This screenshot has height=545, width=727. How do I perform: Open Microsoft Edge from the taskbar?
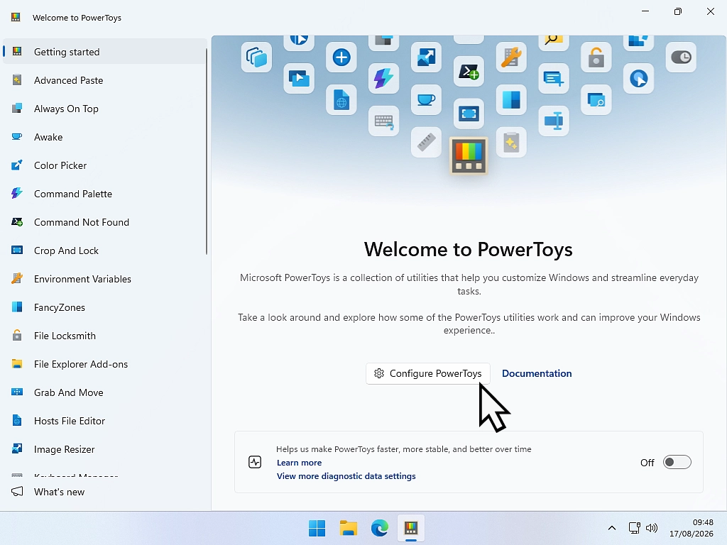(x=380, y=528)
